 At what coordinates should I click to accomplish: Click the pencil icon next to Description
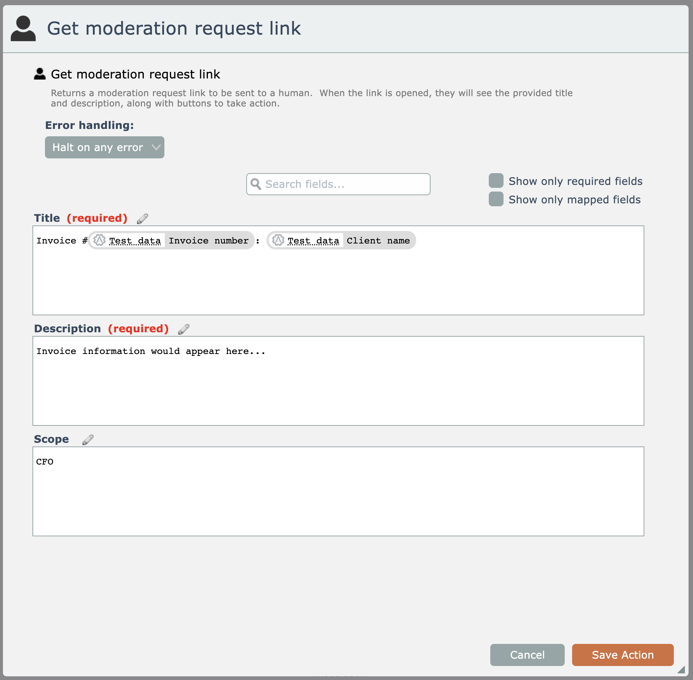pos(184,329)
